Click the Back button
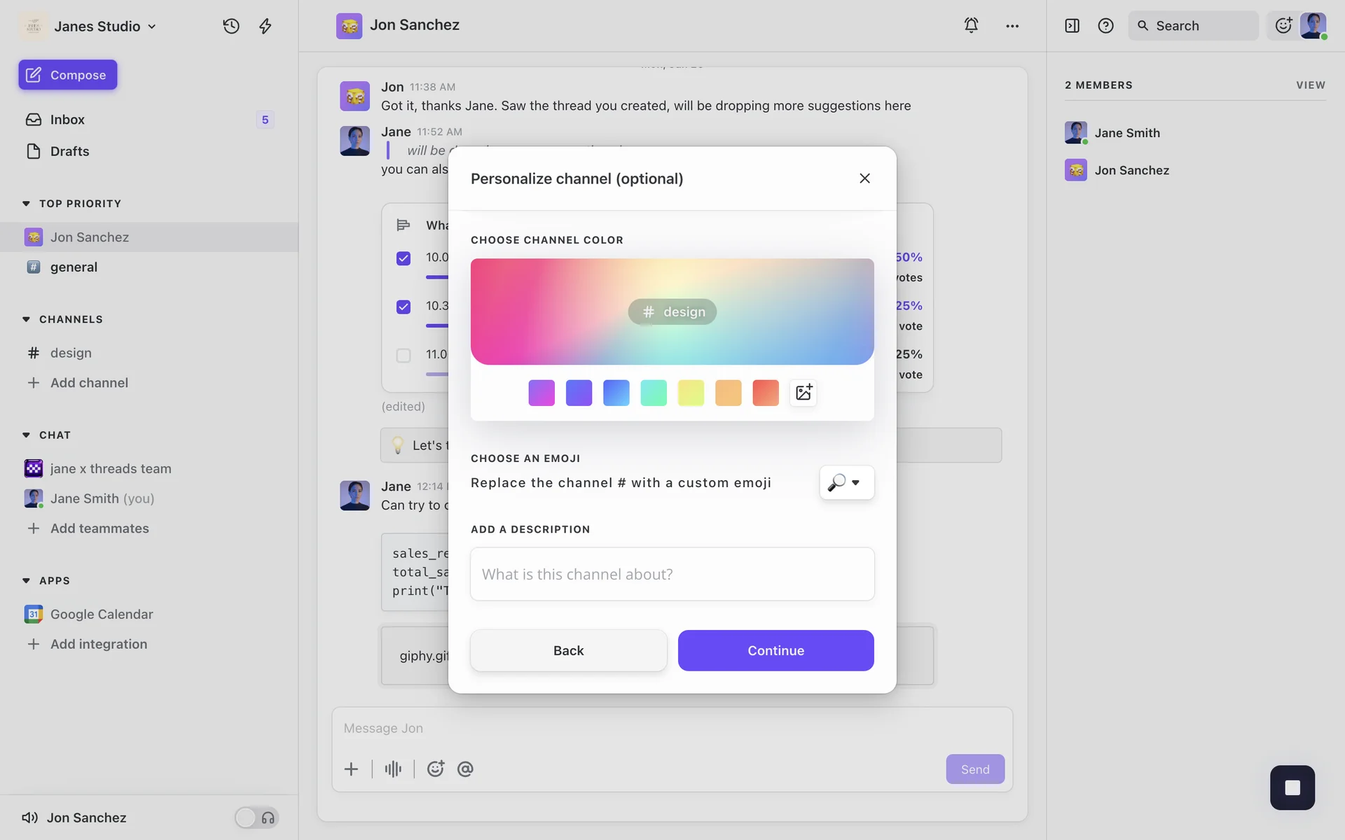 (x=568, y=650)
